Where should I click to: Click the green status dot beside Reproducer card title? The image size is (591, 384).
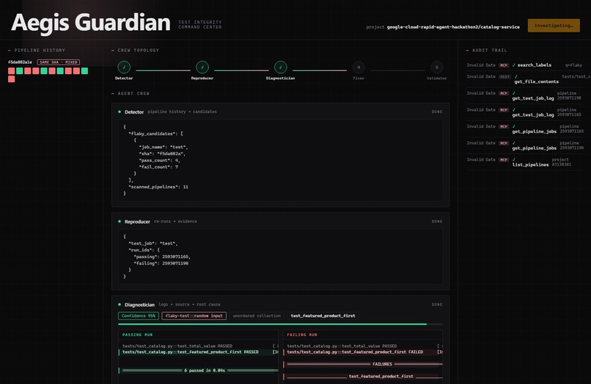120,221
